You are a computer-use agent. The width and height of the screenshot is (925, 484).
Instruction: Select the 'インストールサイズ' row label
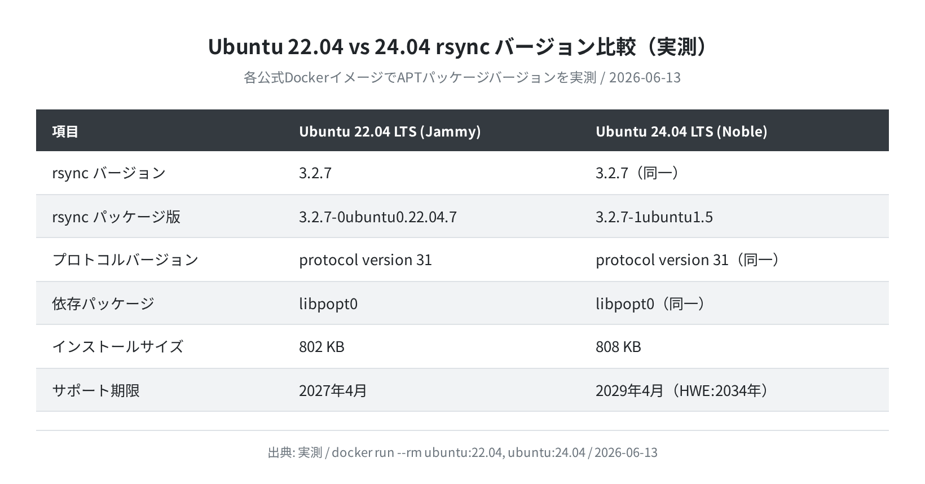point(118,346)
